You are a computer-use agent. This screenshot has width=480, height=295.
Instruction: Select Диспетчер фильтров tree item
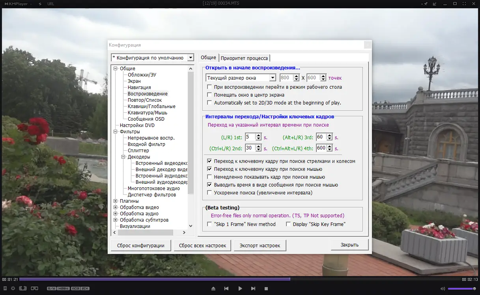pos(152,195)
